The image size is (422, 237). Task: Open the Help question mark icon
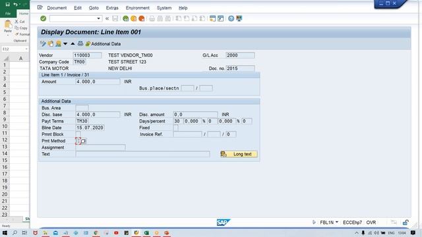tap(231, 18)
